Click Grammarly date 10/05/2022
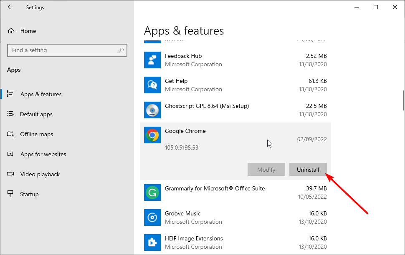 click(312, 197)
